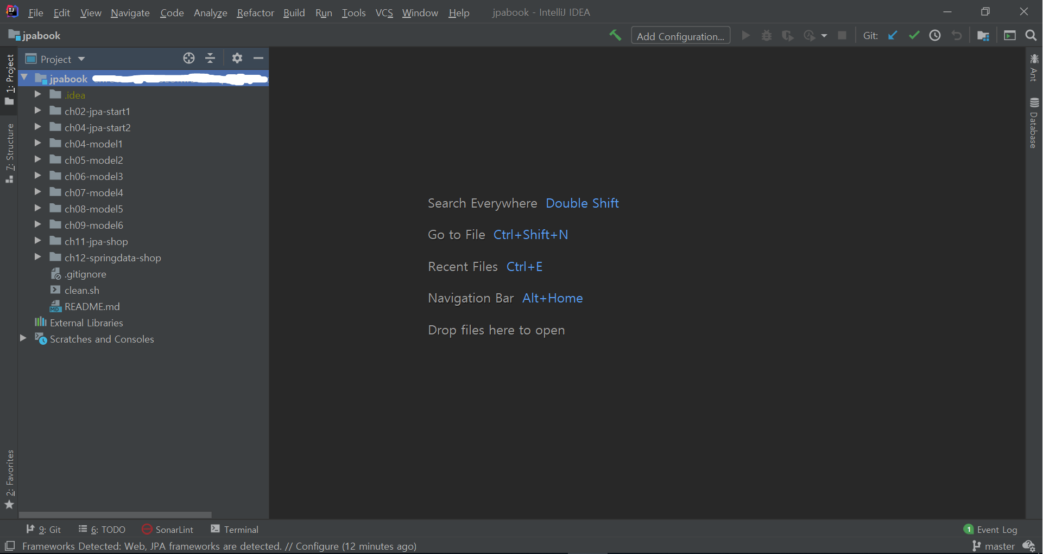Hide Project panel with minus icon
Image resolution: width=1043 pixels, height=554 pixels.
[258, 58]
